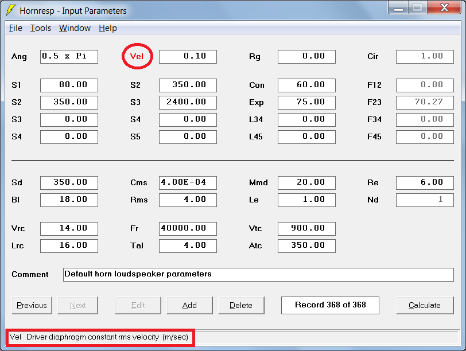Click the Fr 40000.00 field
Image resolution: width=466 pixels, height=351 pixels.
coord(188,229)
